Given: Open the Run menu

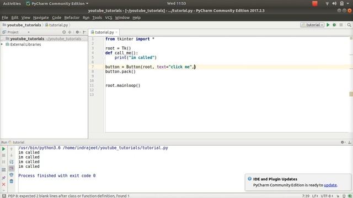Looking at the screenshot, I should tap(86, 18).
